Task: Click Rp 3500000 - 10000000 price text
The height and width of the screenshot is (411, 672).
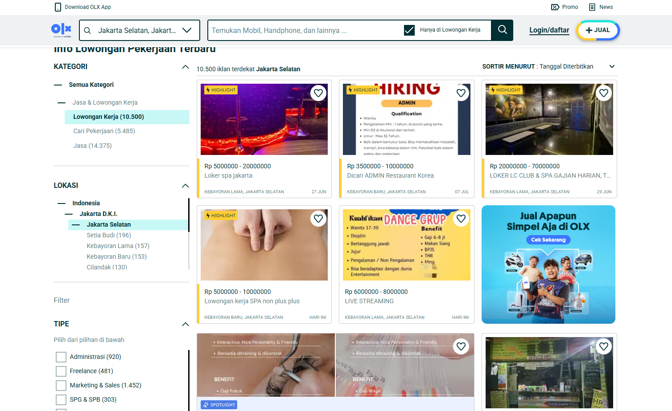Action: (380, 166)
